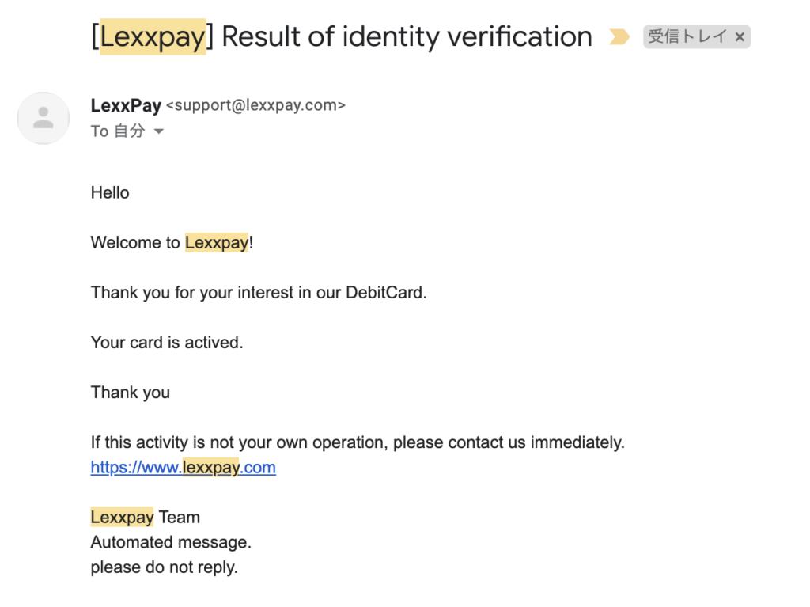Click the Hello greeting line
The image size is (810, 607).
(x=110, y=193)
